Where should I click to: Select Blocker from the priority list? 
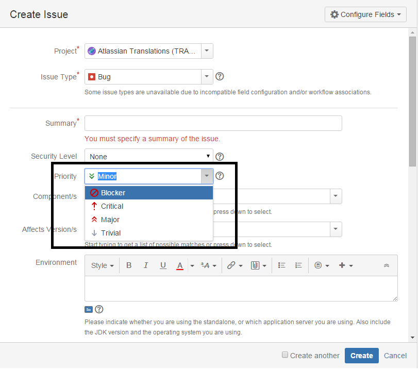(113, 193)
